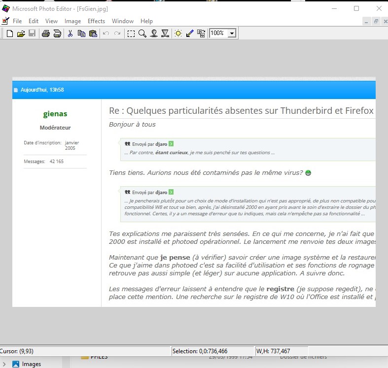Select the Smudge tool
Image resolution: width=388 pixels, height=368 pixels.
[x=154, y=33]
